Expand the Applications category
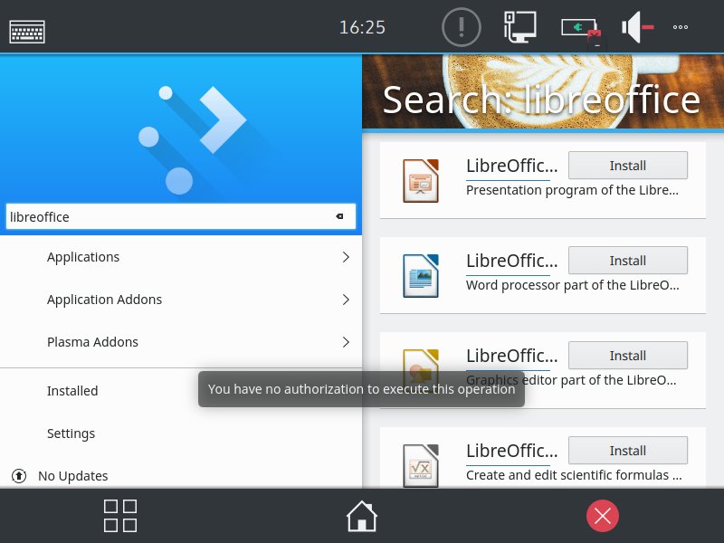 point(181,257)
